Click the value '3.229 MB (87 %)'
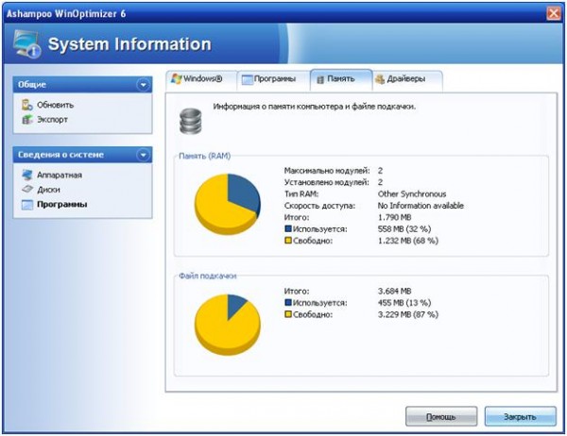This screenshot has height=436, width=567. click(x=408, y=314)
